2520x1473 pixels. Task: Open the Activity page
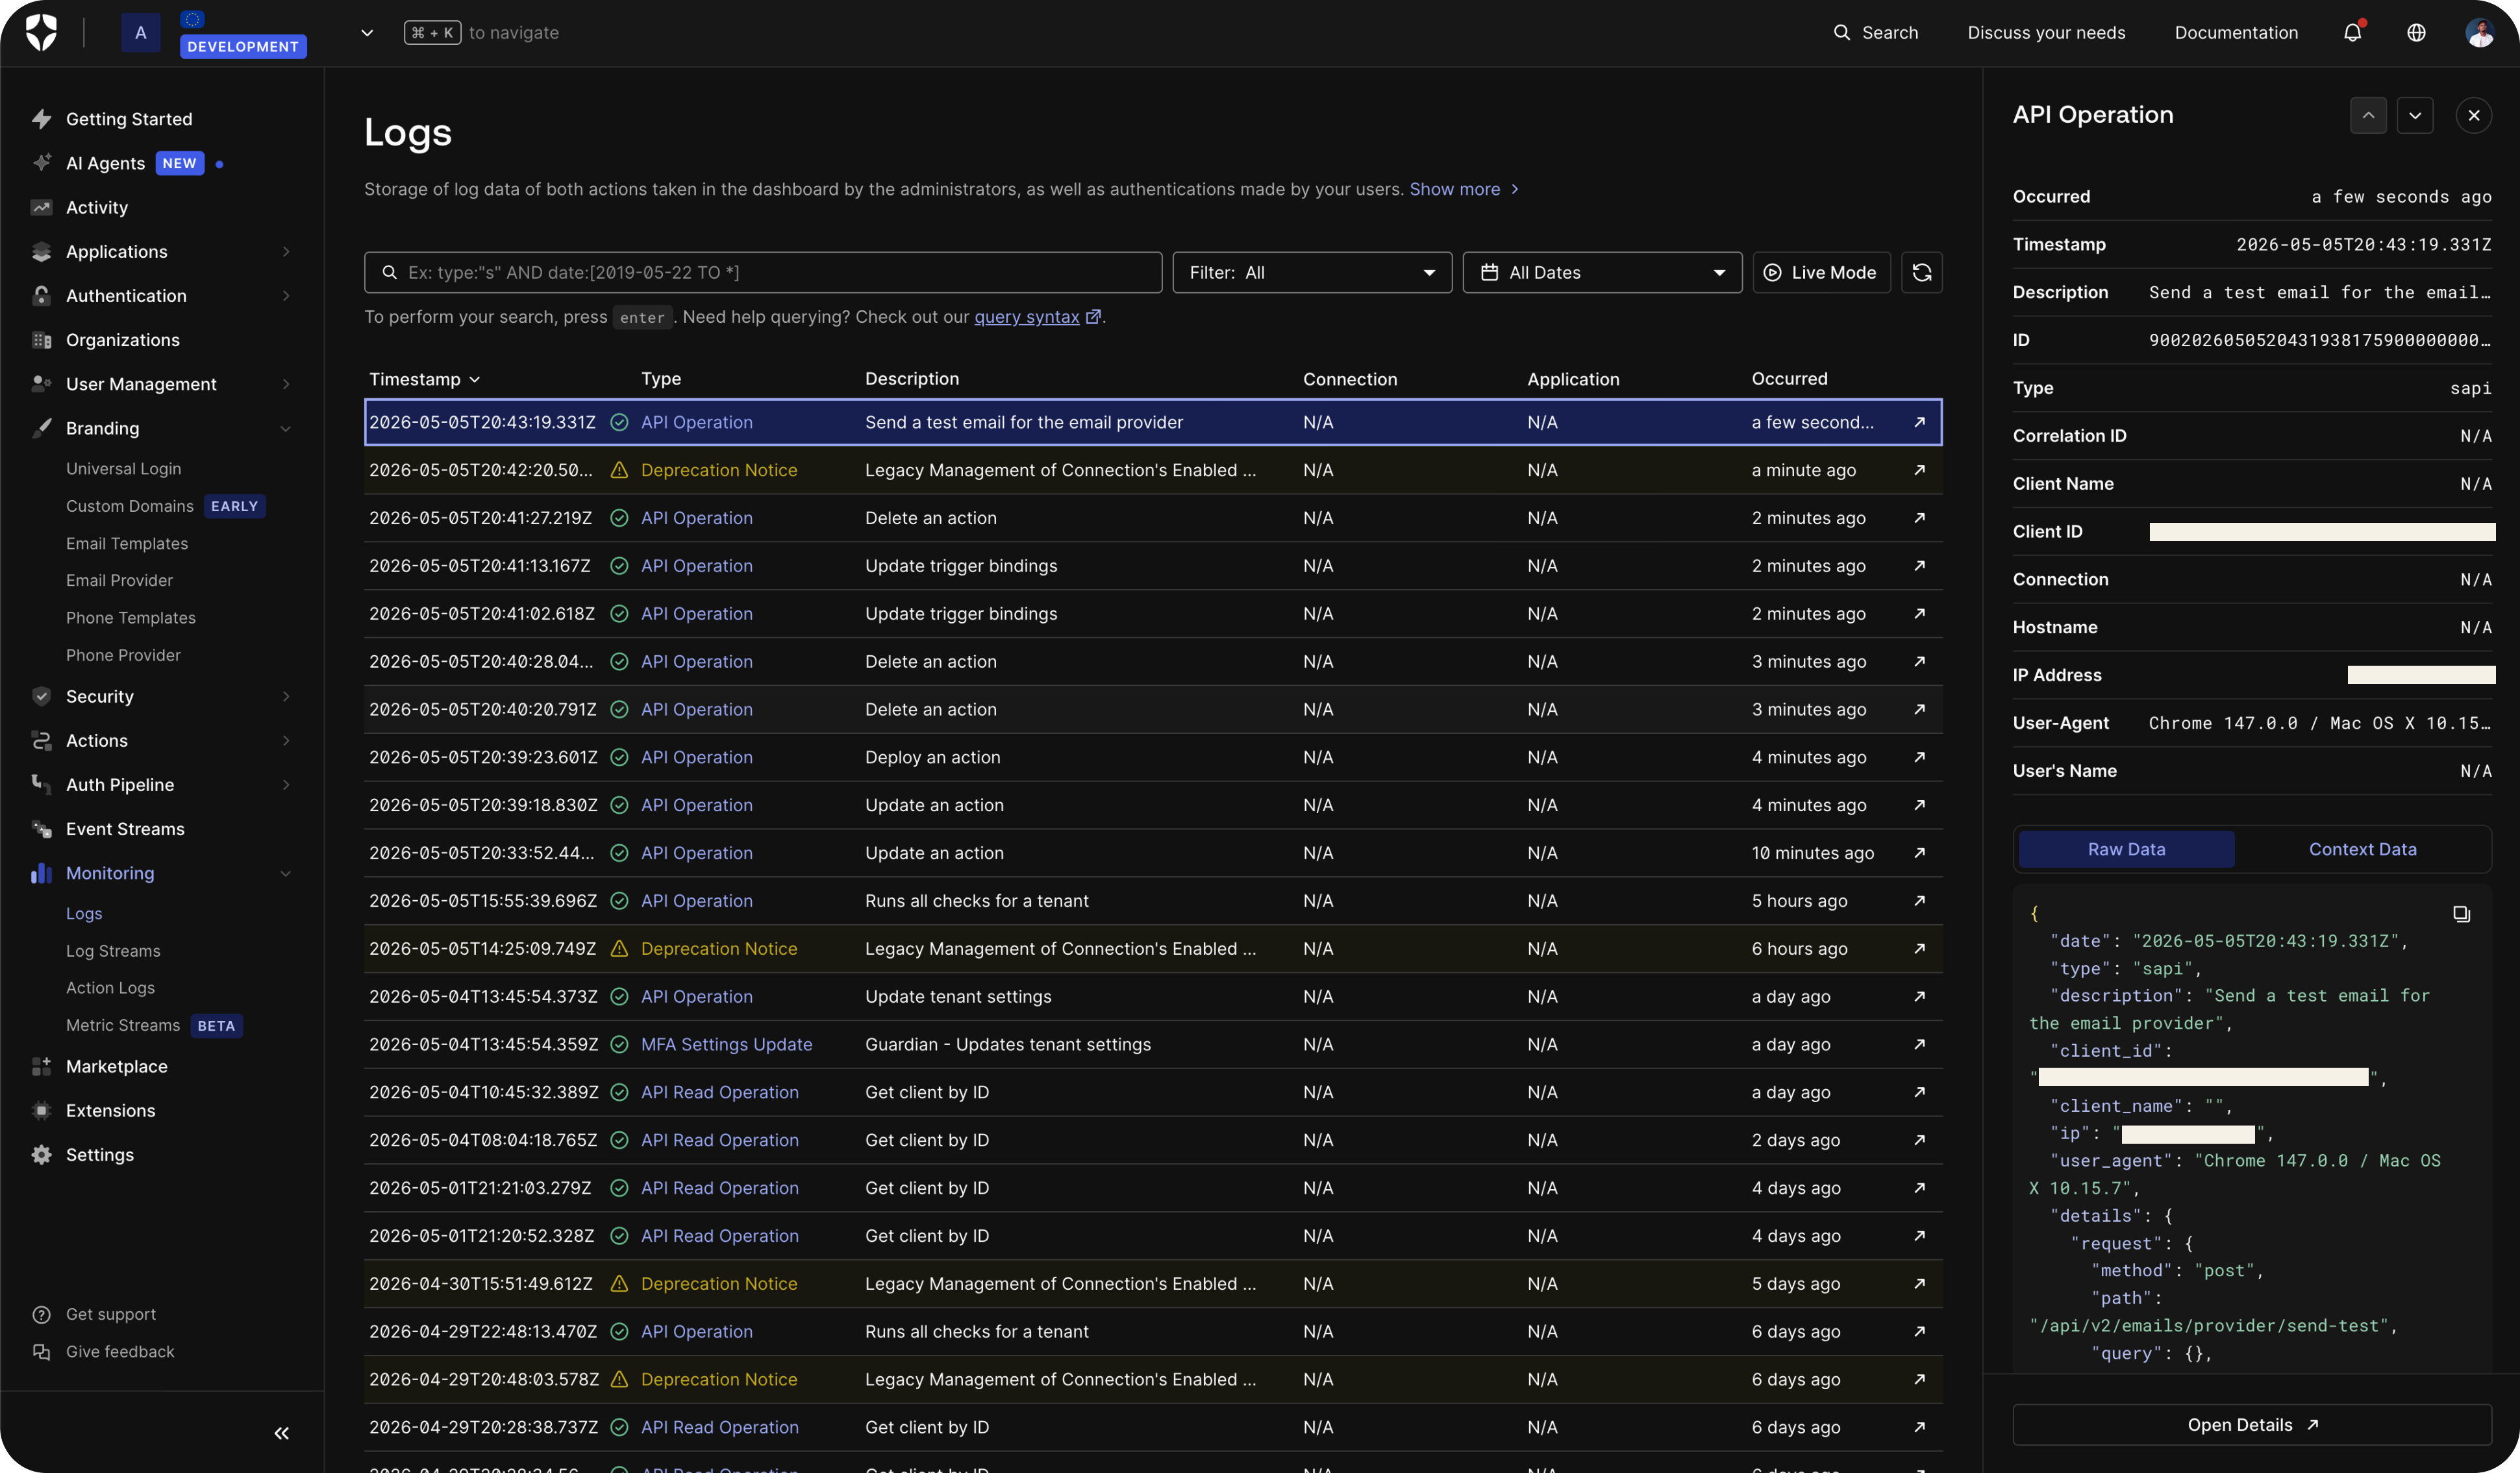point(97,207)
